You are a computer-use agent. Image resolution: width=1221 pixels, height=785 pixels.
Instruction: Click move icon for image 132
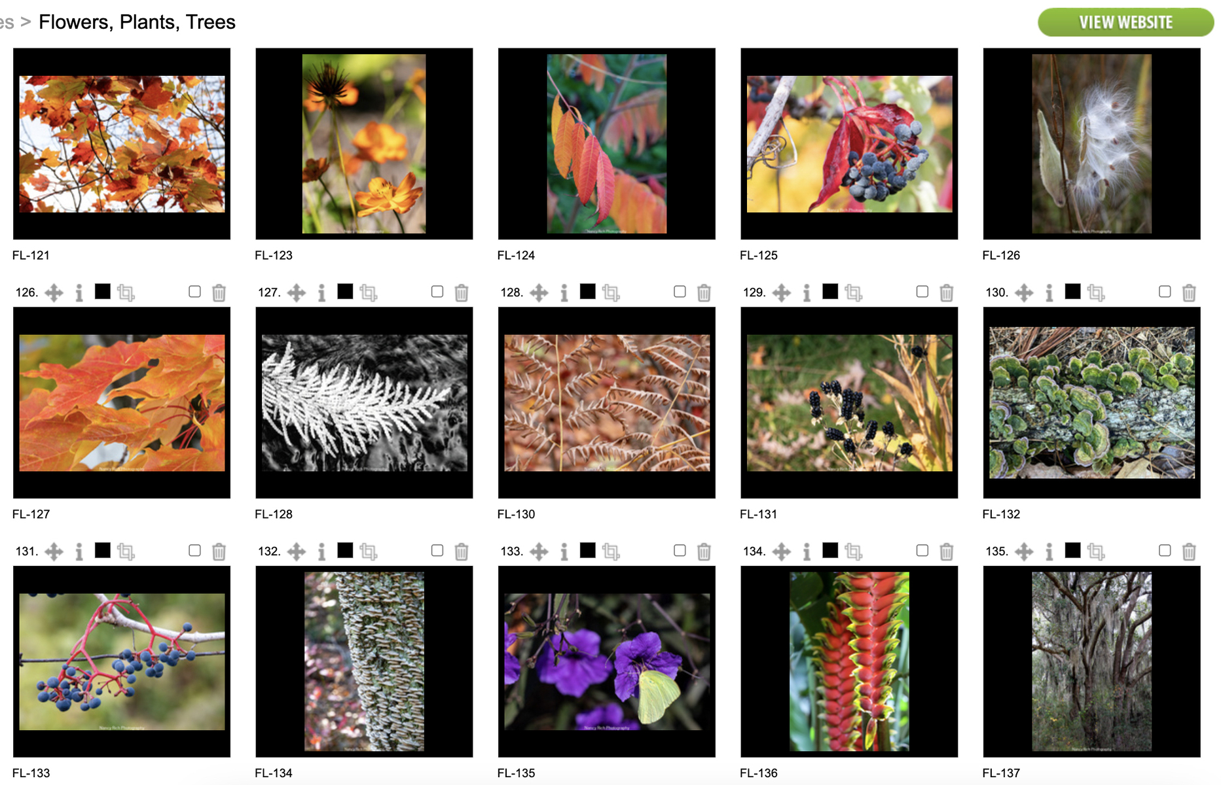pyautogui.click(x=297, y=551)
